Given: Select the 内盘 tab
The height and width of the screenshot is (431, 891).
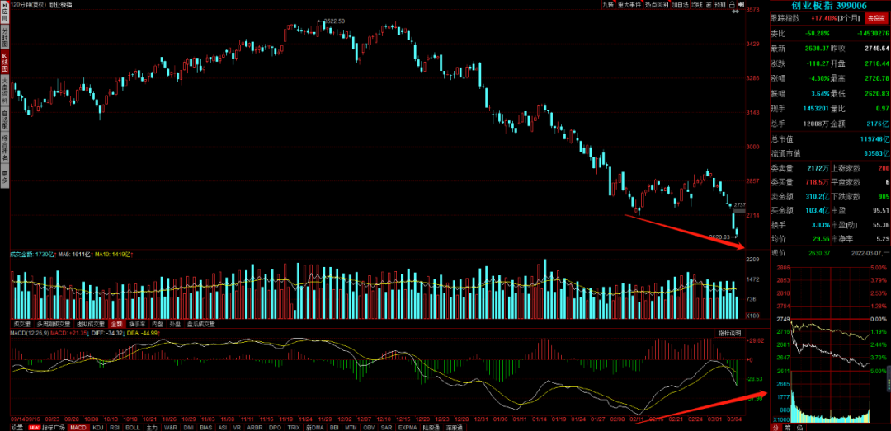Looking at the screenshot, I should (x=158, y=324).
